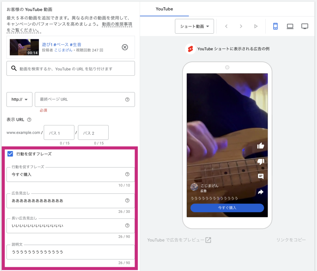Click the comment icon in preview
Image resolution: width=317 pixels, height=271 pixels.
261,177
